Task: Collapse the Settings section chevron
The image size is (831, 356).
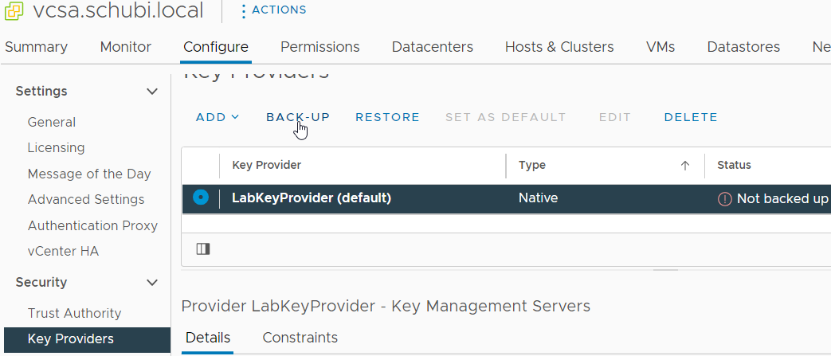Action: (x=152, y=92)
